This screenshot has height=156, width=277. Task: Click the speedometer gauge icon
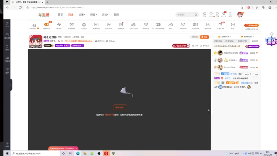pyautogui.click(x=183, y=25)
